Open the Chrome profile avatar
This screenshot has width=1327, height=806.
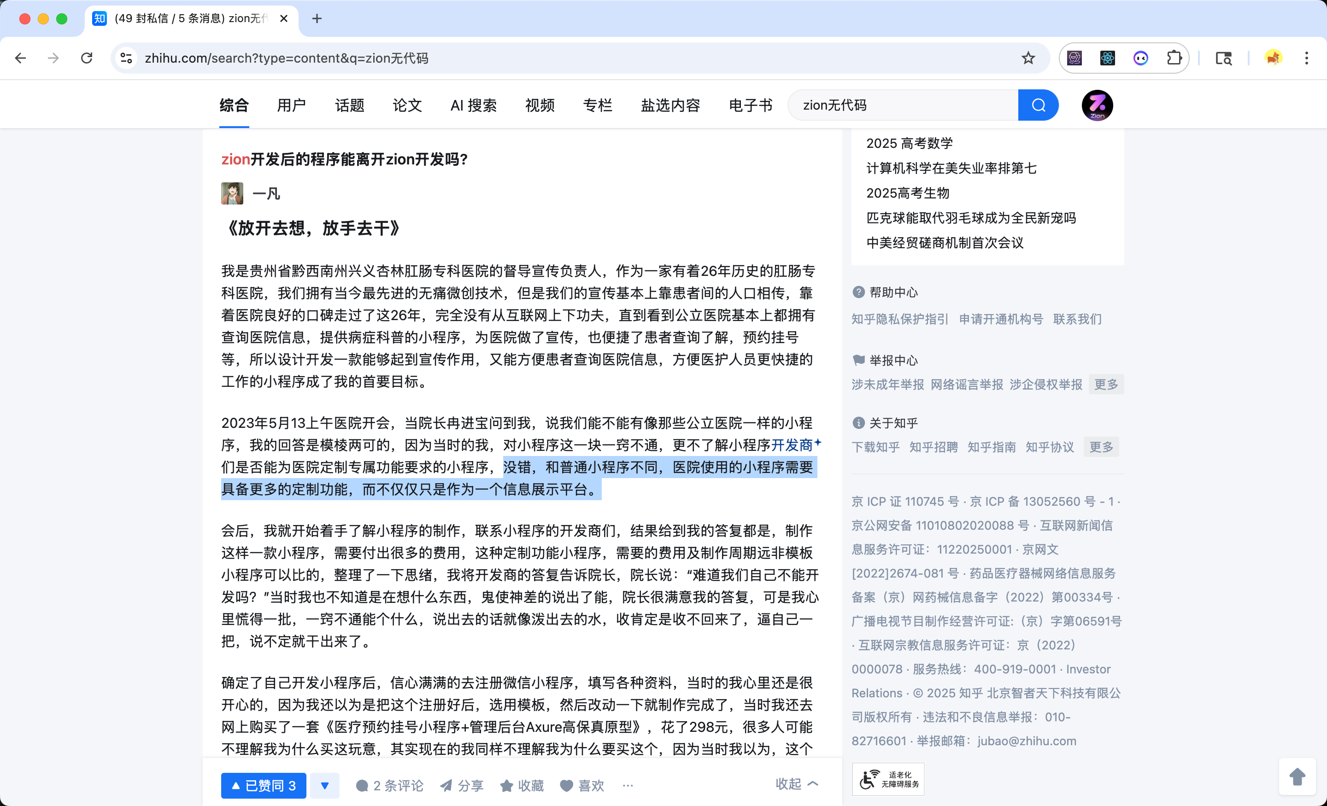(1273, 58)
